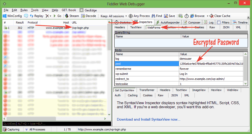Screen dimensions: 252x134
Task: Select request TextView inspector tab
Action: coord(136,27)
